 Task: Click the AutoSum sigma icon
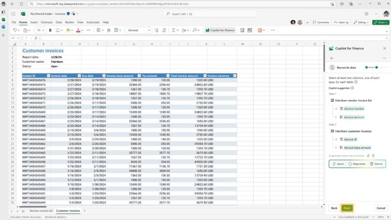(x=174, y=30)
